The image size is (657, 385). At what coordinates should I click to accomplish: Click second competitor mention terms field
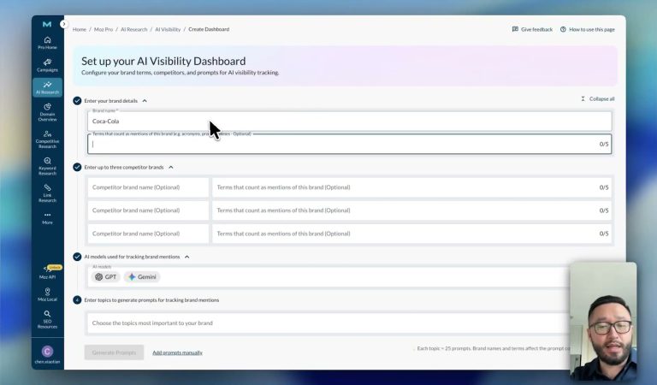[x=411, y=210]
